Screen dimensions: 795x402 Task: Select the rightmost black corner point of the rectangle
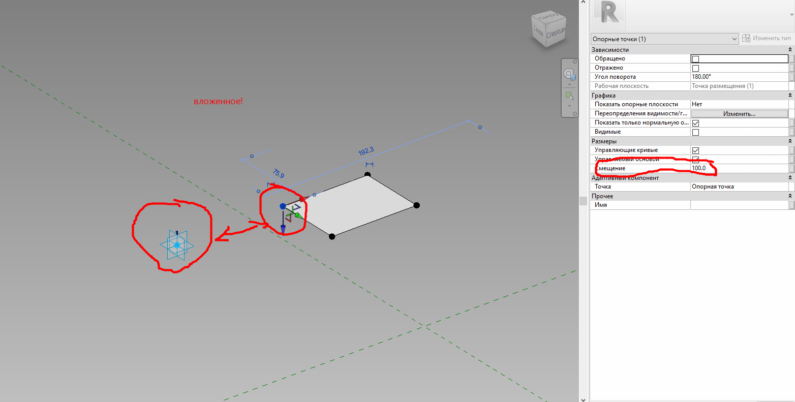click(x=416, y=205)
